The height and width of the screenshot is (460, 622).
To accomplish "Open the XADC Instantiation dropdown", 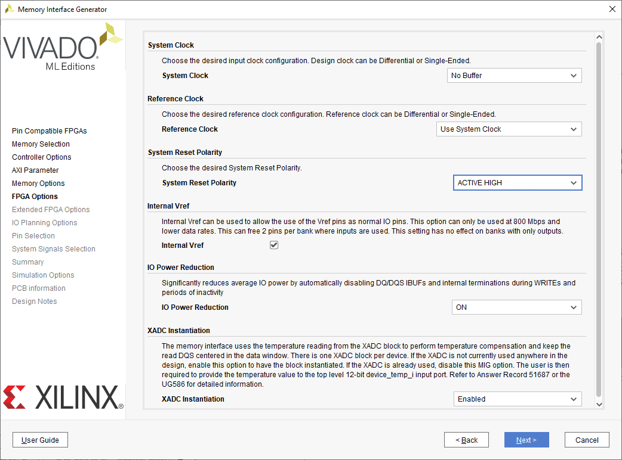I will 517,399.
